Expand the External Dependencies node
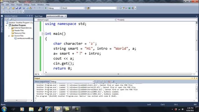199x112 pixels. tap(9, 28)
